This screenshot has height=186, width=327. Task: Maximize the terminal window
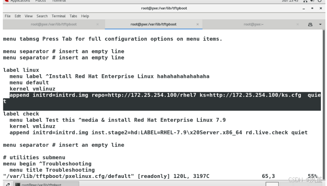point(312,8)
